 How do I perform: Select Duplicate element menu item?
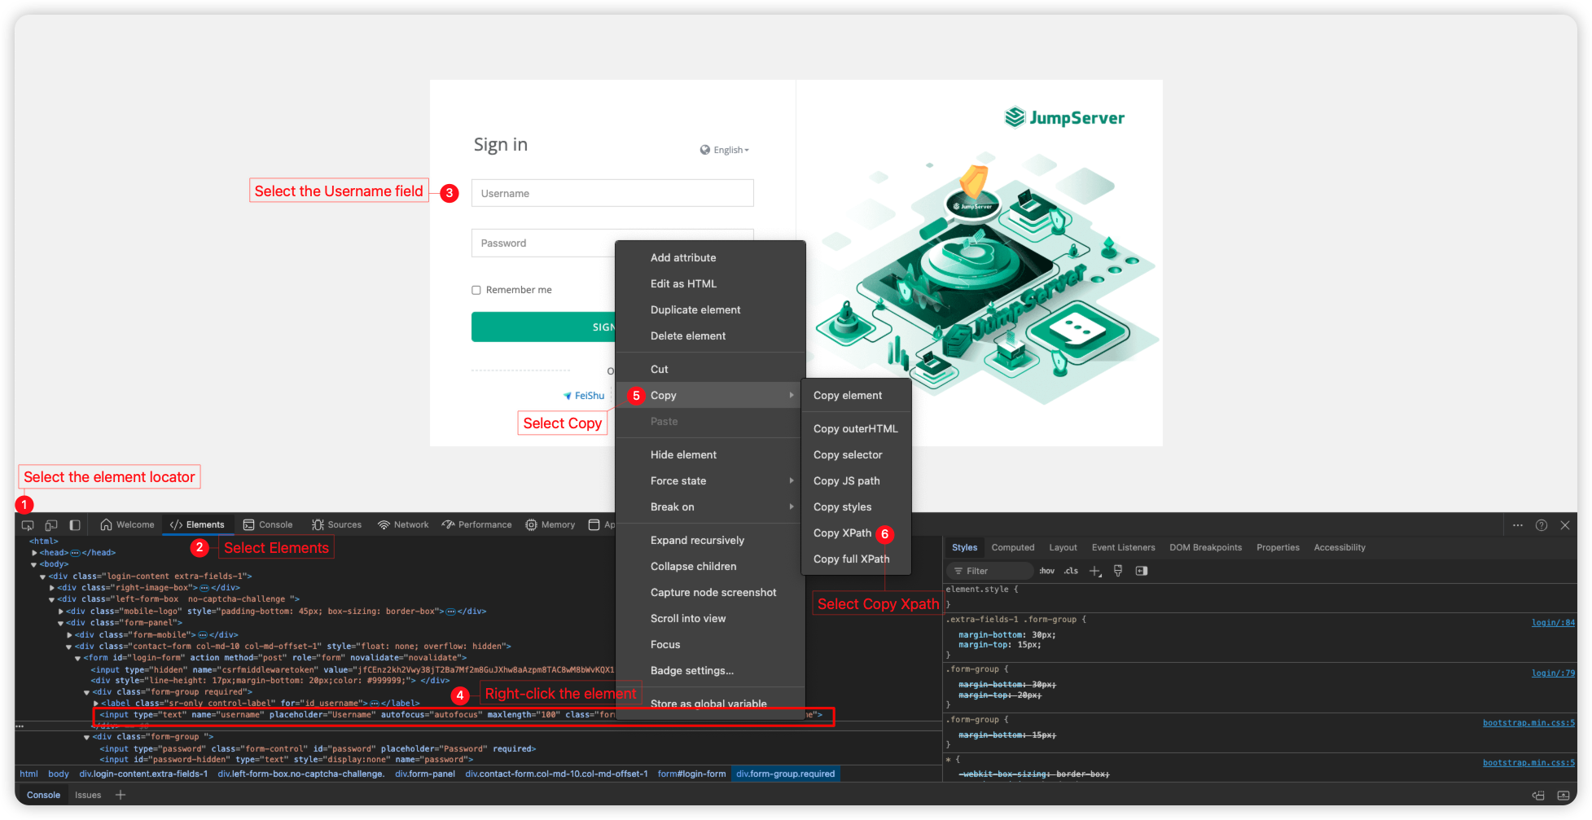coord(710,309)
